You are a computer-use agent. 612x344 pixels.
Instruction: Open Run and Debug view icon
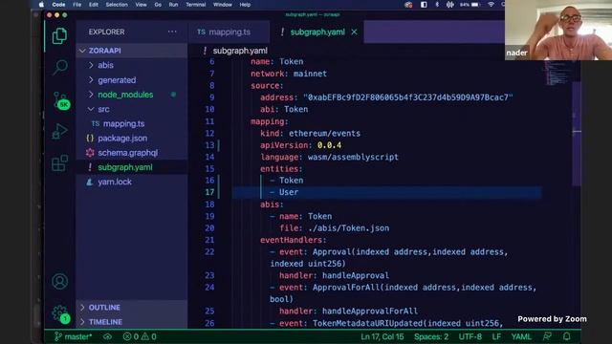[59, 132]
